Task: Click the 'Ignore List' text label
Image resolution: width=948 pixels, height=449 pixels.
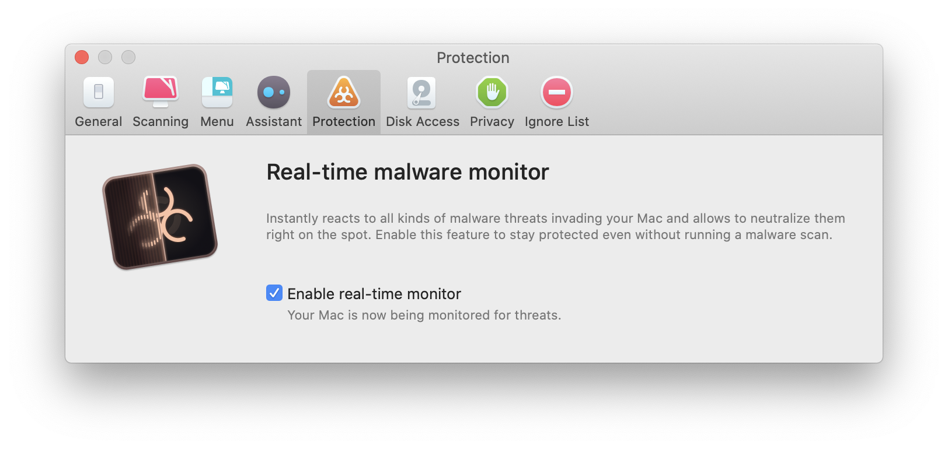Action: click(x=556, y=122)
